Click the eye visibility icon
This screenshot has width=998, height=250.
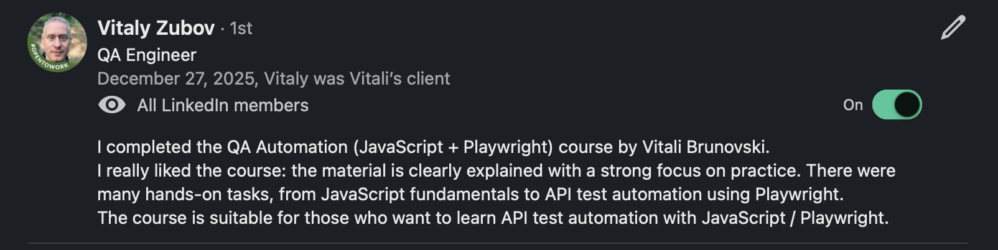coord(112,105)
